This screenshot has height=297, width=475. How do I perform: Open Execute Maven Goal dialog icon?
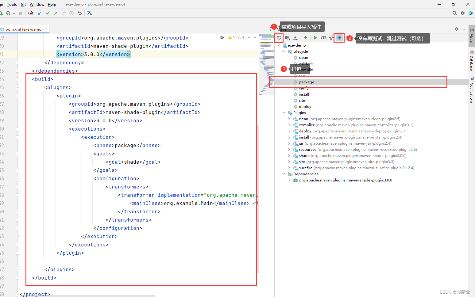click(323, 38)
